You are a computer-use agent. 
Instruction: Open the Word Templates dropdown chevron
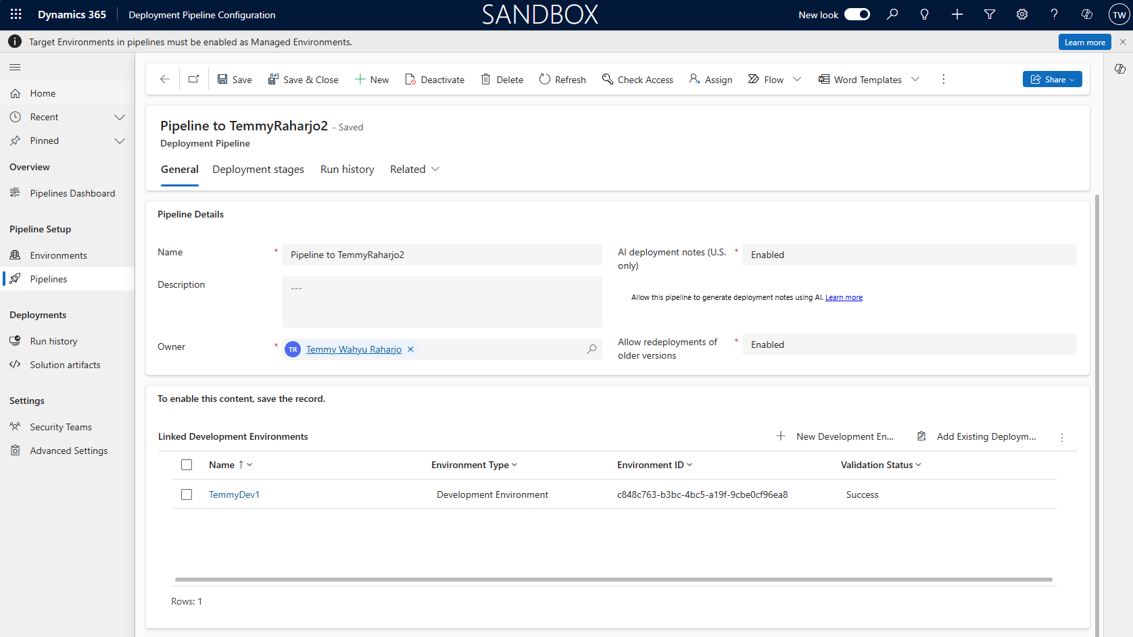[915, 79]
